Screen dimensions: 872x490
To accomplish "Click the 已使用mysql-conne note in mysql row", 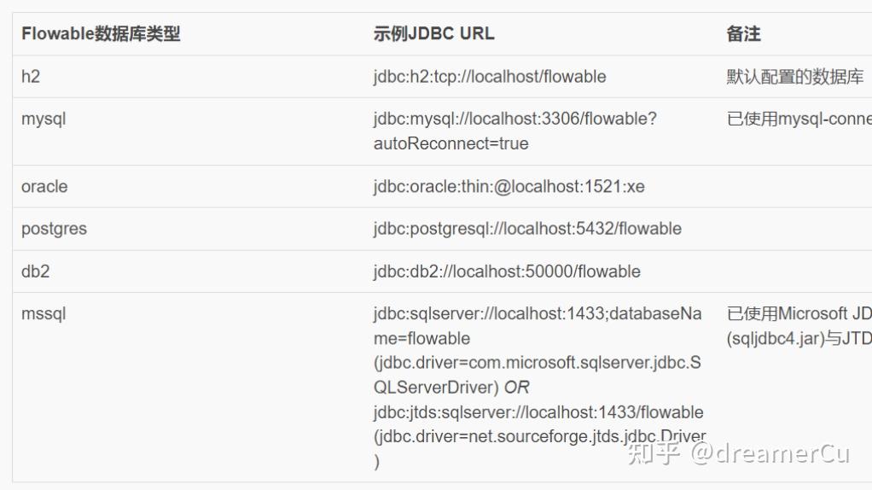I will point(799,120).
